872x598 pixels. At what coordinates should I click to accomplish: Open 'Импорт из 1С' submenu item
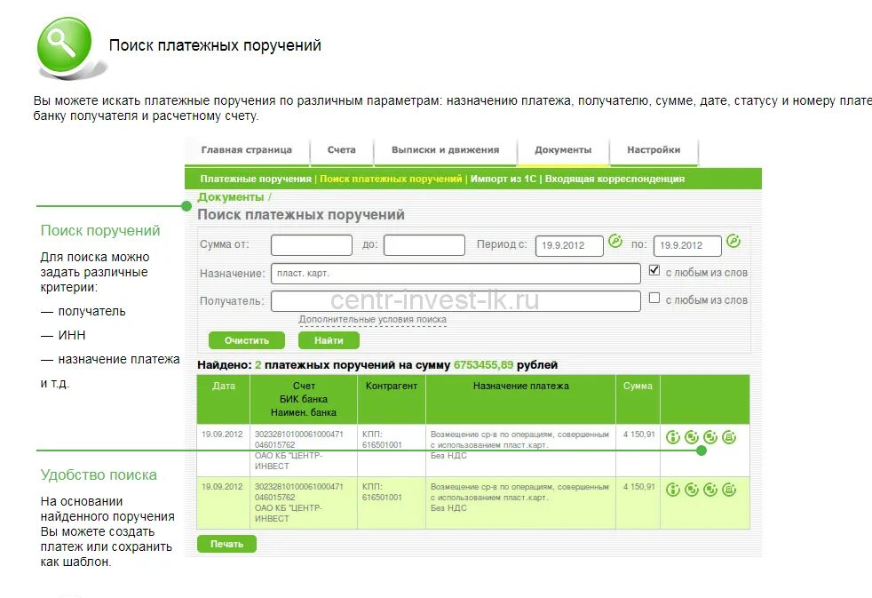click(x=503, y=179)
